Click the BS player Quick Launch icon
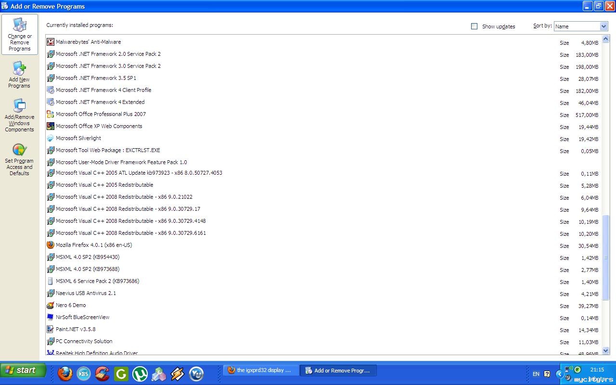The width and height of the screenshot is (616, 385). point(84,373)
